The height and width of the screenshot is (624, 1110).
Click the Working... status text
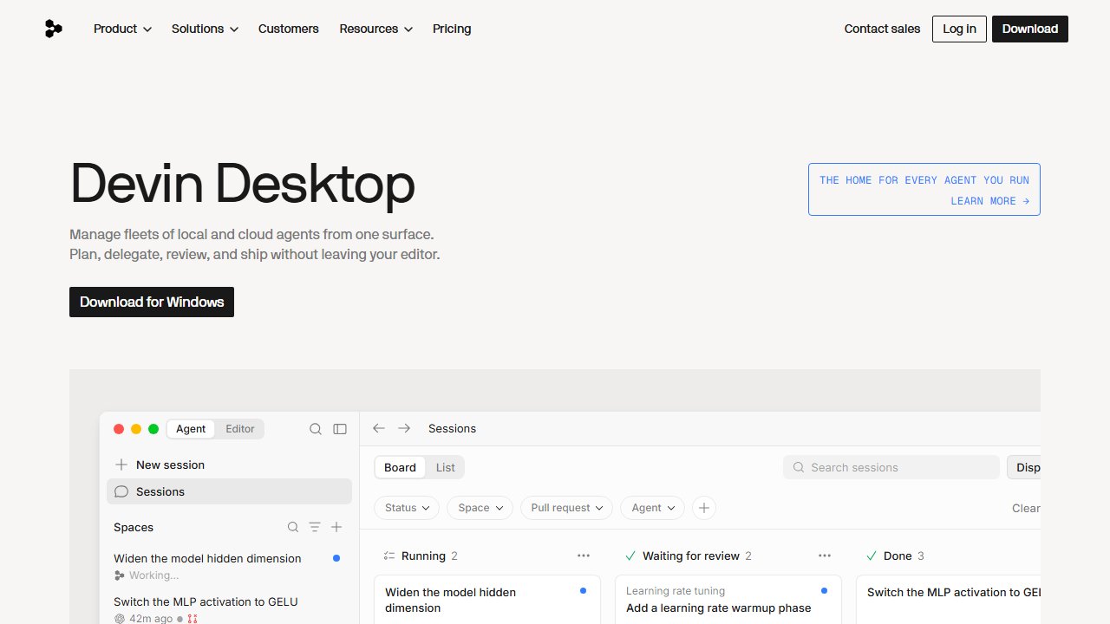point(153,575)
